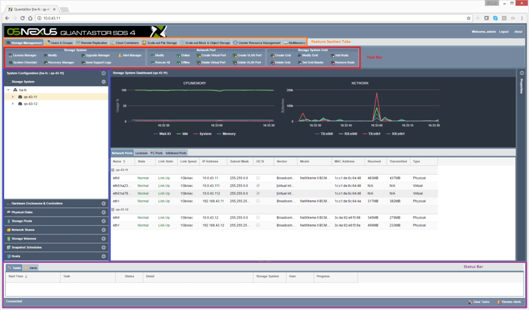The width and height of the screenshot is (529, 310).
Task: Click Create Virtual Port in toolbar
Action: [x=213, y=55]
